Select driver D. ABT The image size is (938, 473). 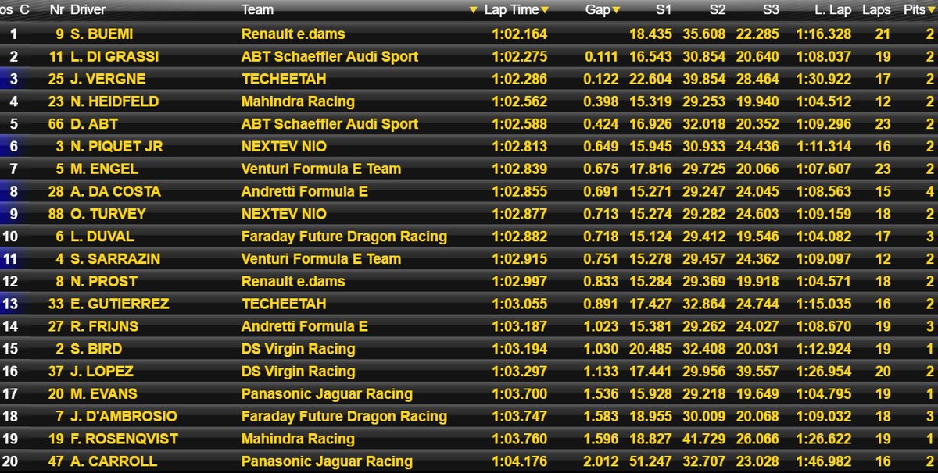[94, 124]
